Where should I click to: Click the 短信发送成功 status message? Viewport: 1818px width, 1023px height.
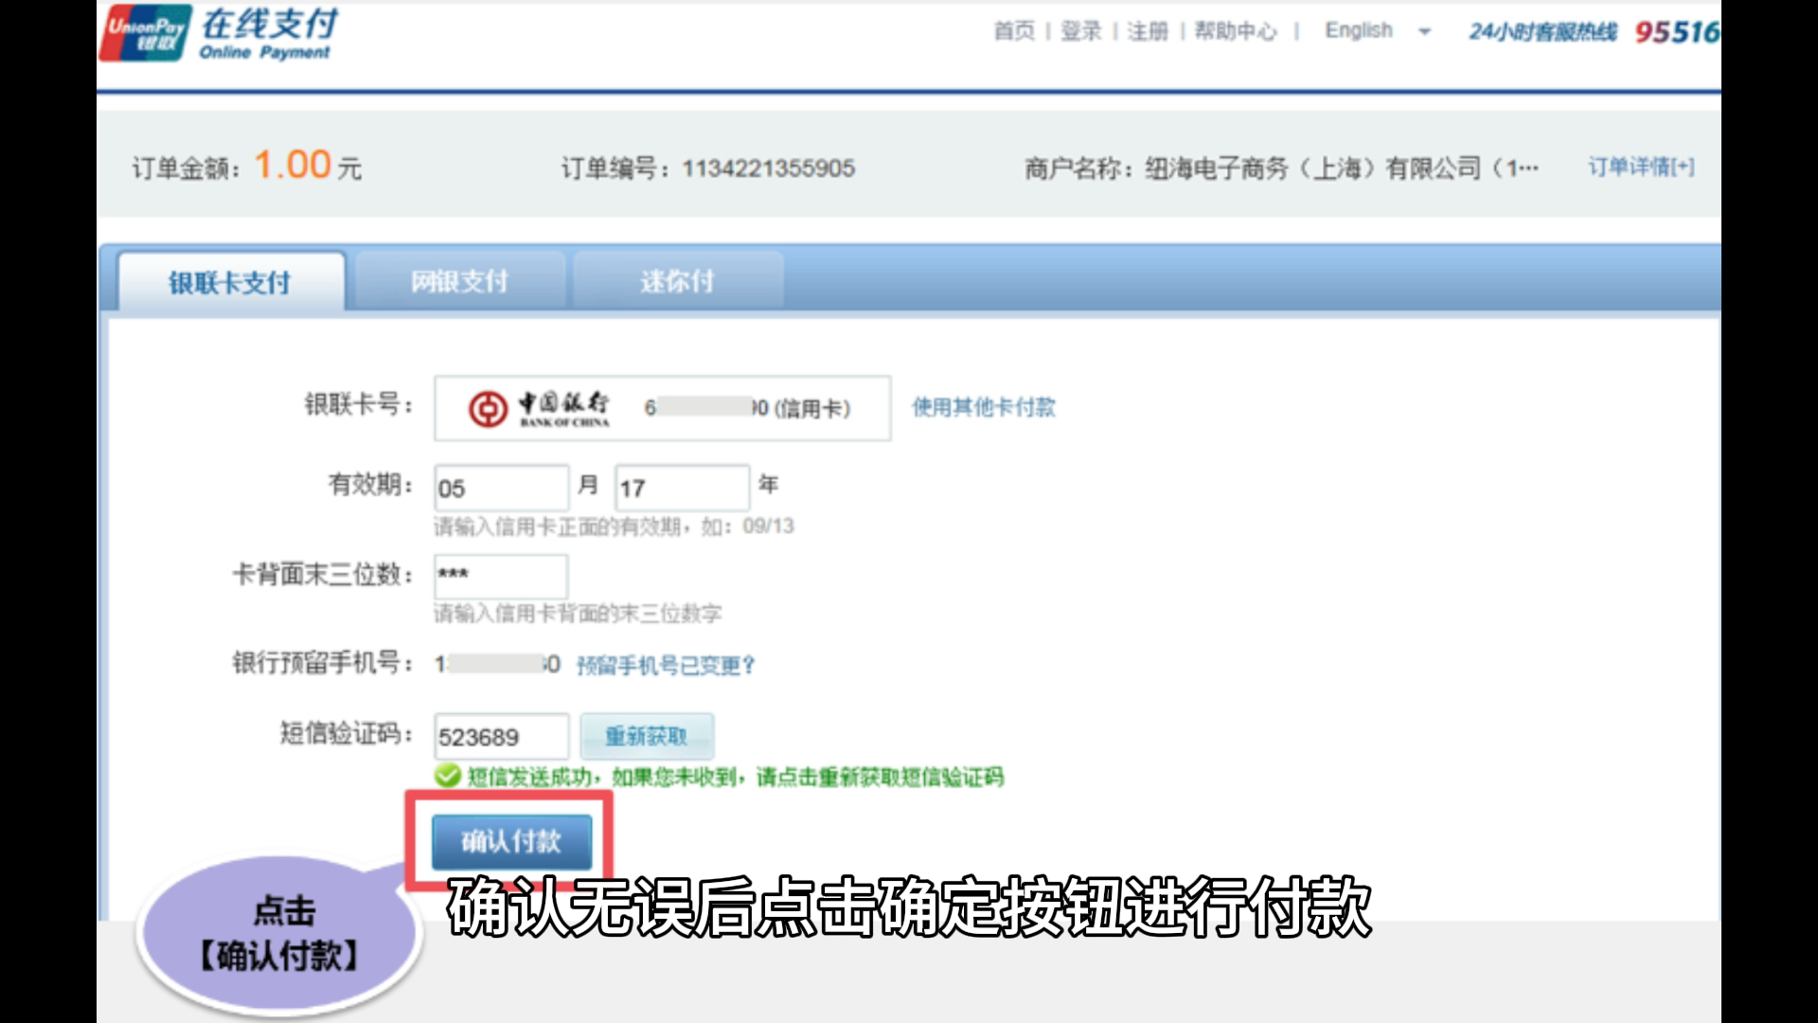pos(735,778)
